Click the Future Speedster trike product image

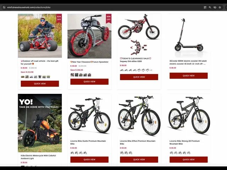click(x=89, y=36)
